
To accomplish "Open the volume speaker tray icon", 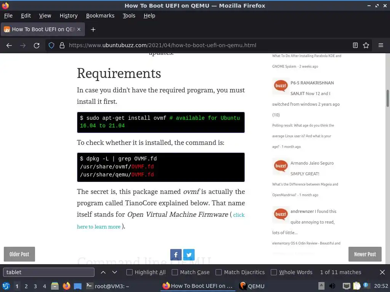I will coord(332,286).
